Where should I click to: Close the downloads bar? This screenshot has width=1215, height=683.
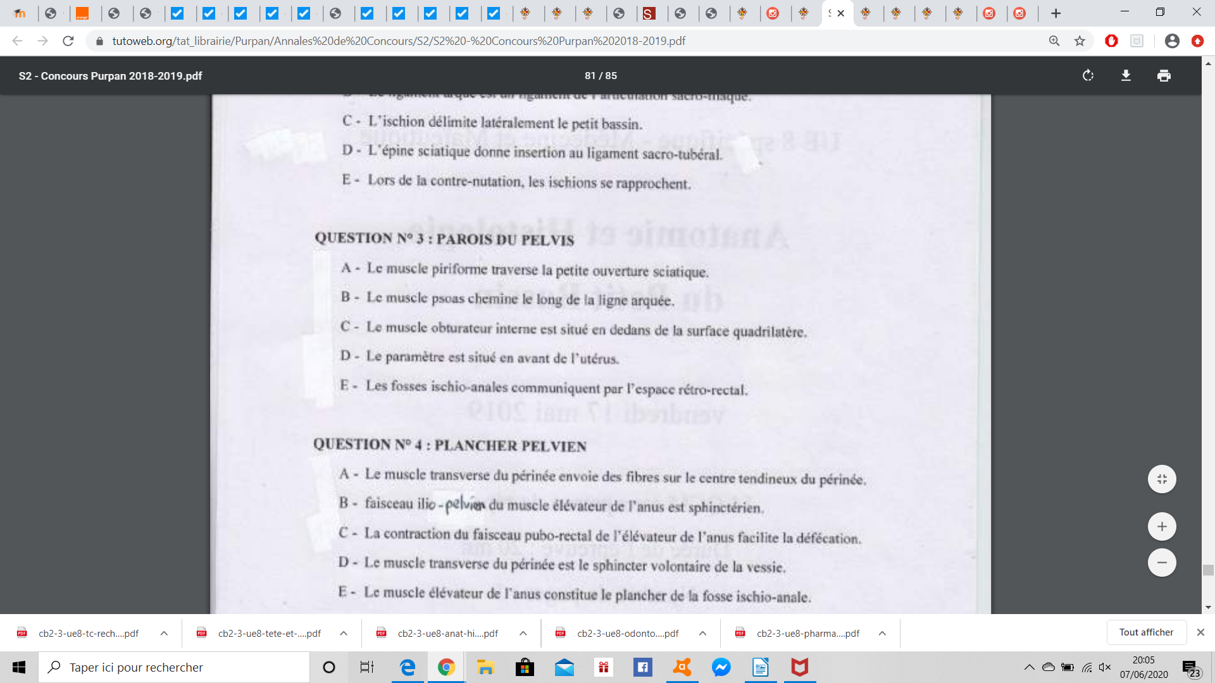coord(1200,632)
